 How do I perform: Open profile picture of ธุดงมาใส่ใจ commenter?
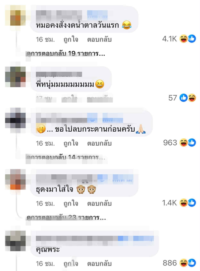(15, 179)
